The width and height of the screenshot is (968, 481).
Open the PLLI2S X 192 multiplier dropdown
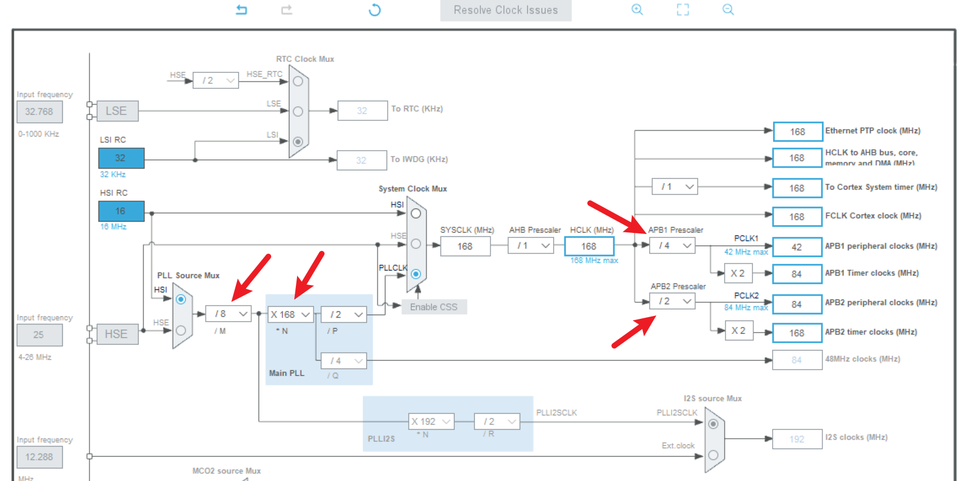(431, 421)
